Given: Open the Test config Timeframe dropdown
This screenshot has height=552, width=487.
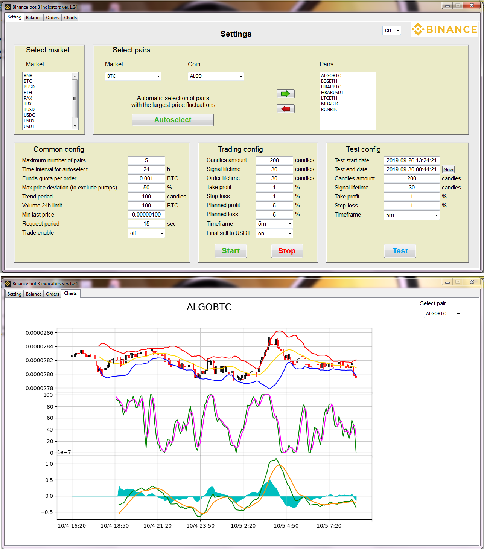Looking at the screenshot, I should tap(411, 215).
